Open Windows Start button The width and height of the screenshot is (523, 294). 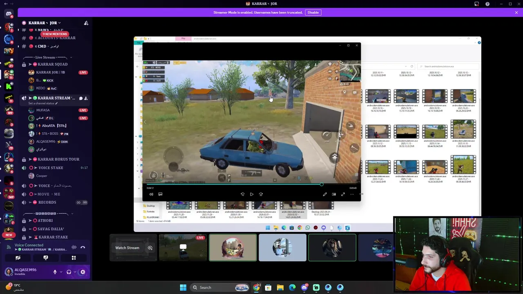[x=183, y=287]
